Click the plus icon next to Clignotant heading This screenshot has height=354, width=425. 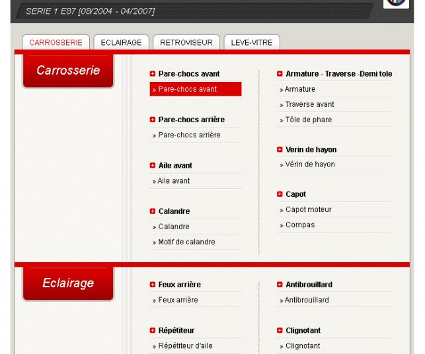coord(280,330)
